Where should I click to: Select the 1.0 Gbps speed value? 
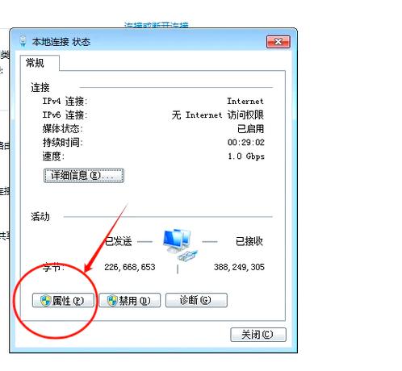coord(246,156)
